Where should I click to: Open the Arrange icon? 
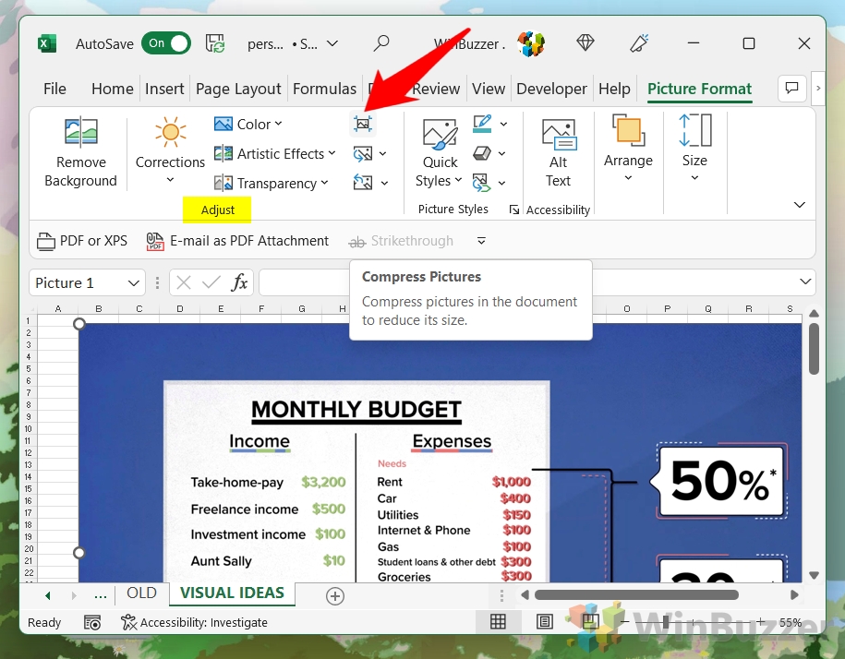pyautogui.click(x=628, y=130)
